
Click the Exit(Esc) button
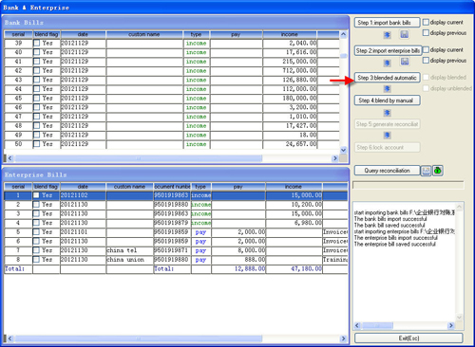pos(408,338)
